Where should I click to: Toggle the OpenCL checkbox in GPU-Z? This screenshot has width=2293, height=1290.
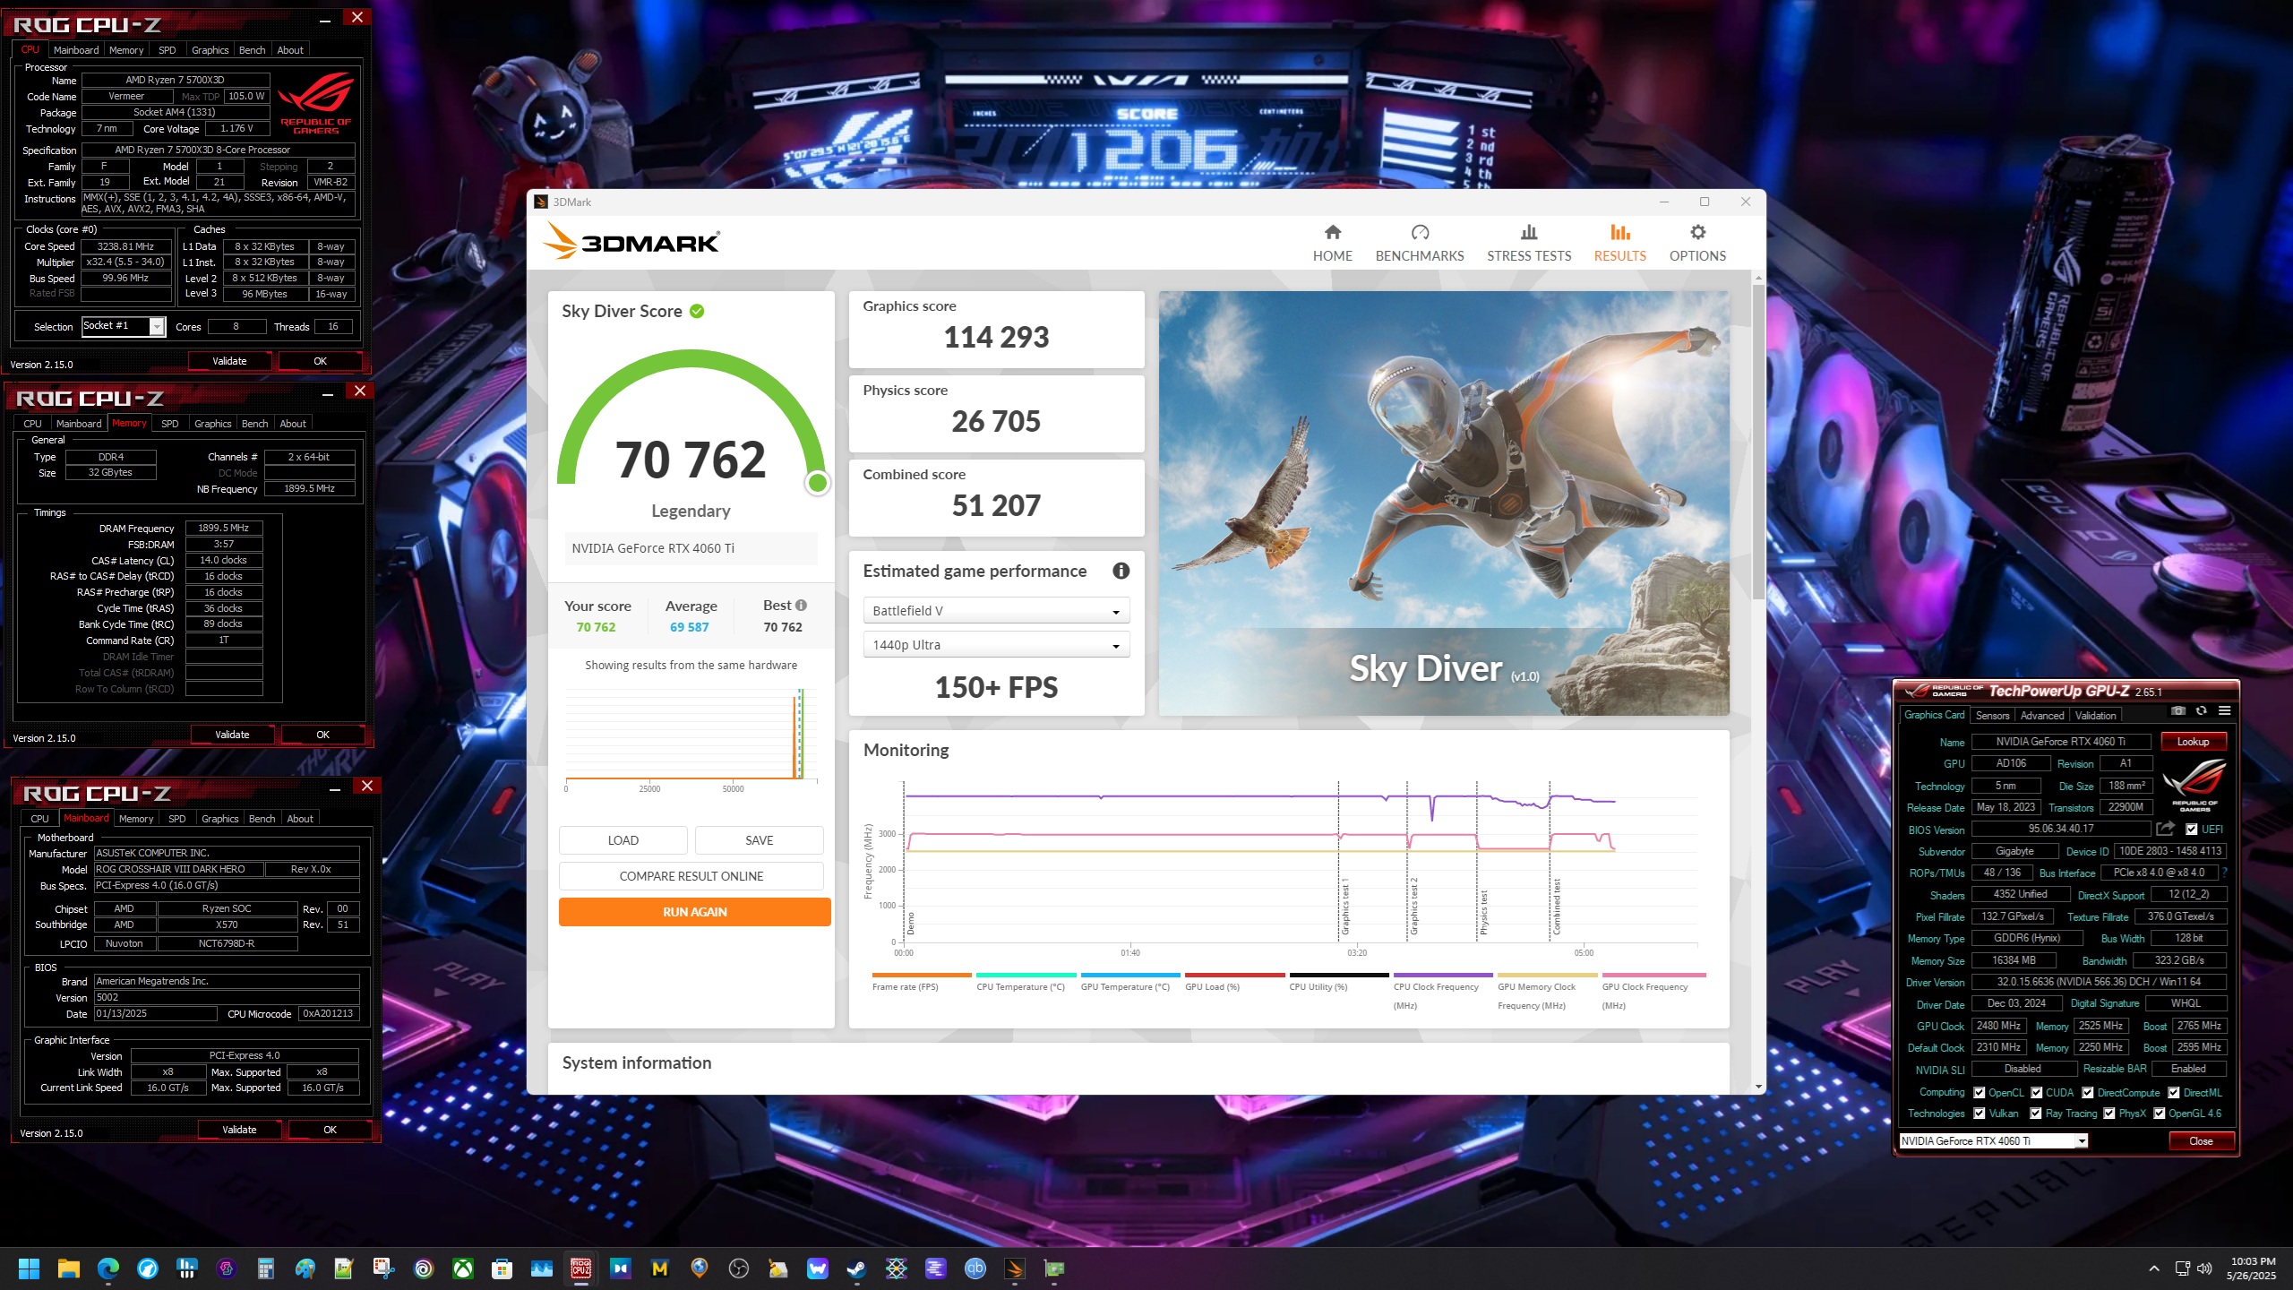[1980, 1093]
